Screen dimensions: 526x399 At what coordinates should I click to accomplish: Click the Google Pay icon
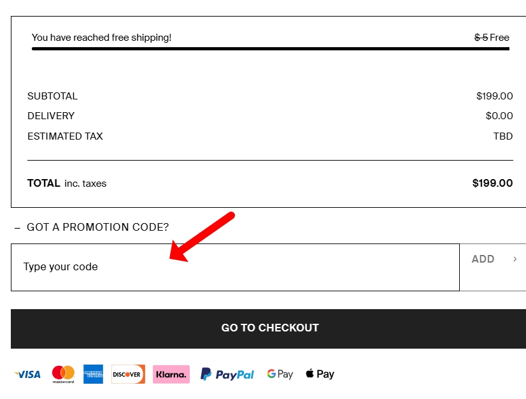280,374
